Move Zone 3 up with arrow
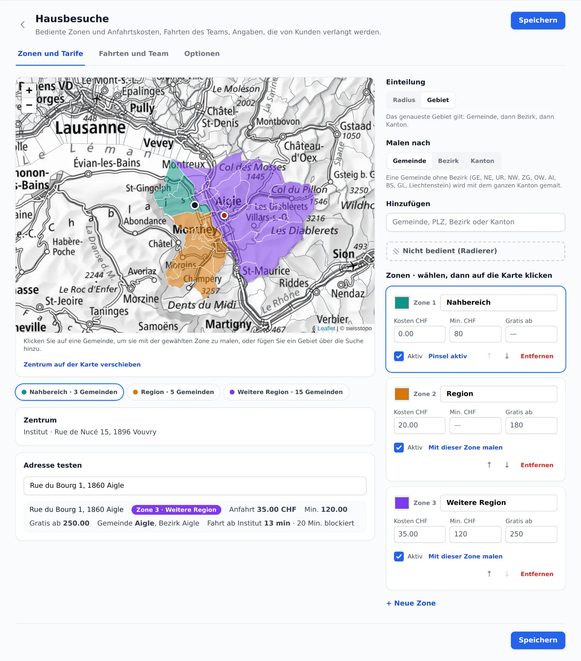The image size is (581, 661). tap(489, 574)
